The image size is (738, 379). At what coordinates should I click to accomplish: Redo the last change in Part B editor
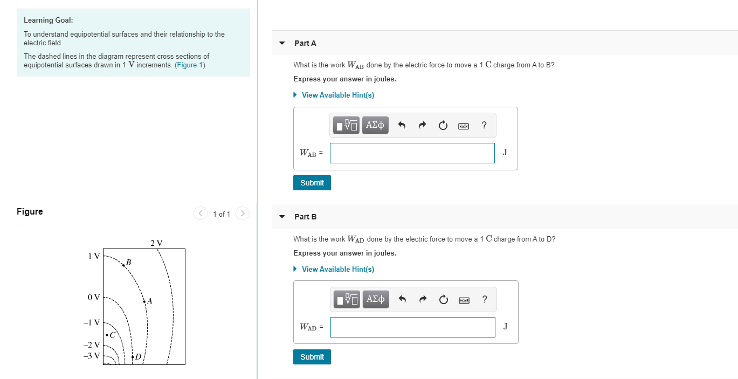422,299
